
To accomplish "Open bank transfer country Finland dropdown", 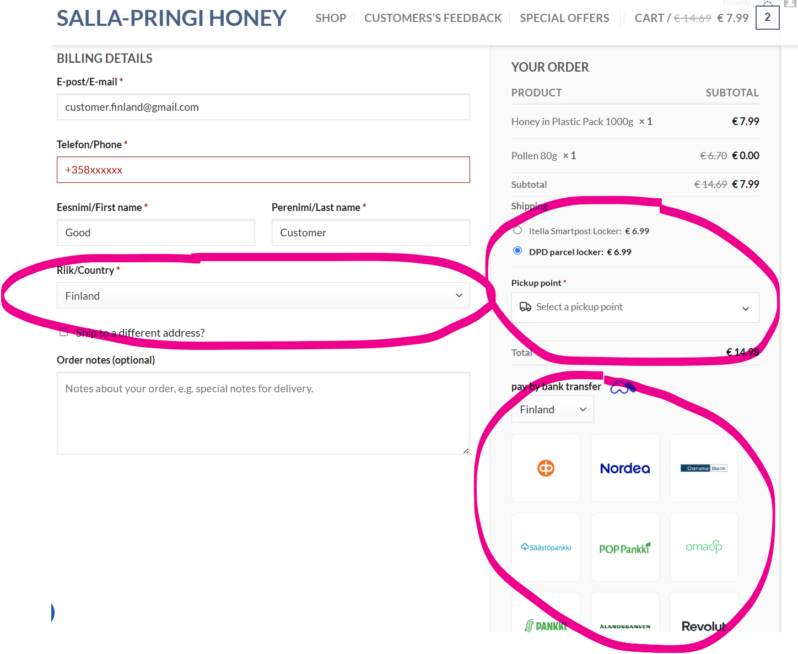I will pos(552,409).
